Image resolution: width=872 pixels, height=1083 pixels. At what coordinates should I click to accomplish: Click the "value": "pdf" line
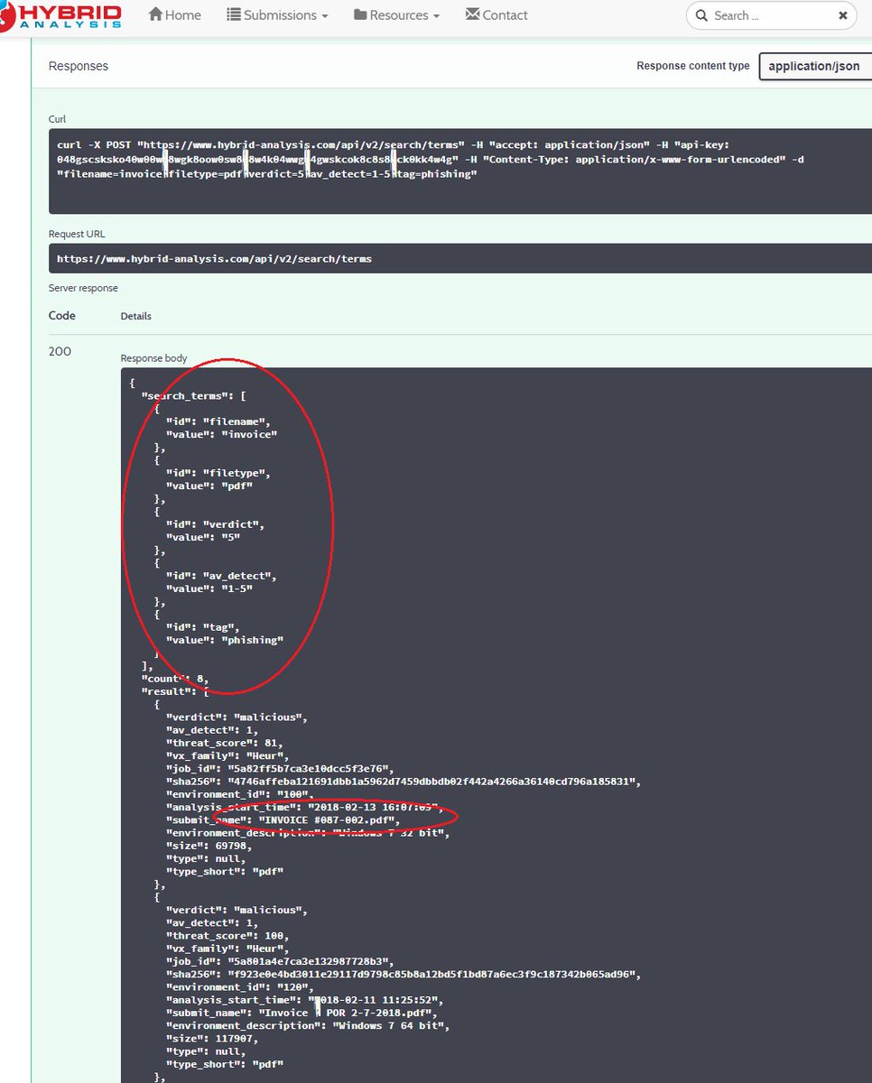[x=209, y=486]
